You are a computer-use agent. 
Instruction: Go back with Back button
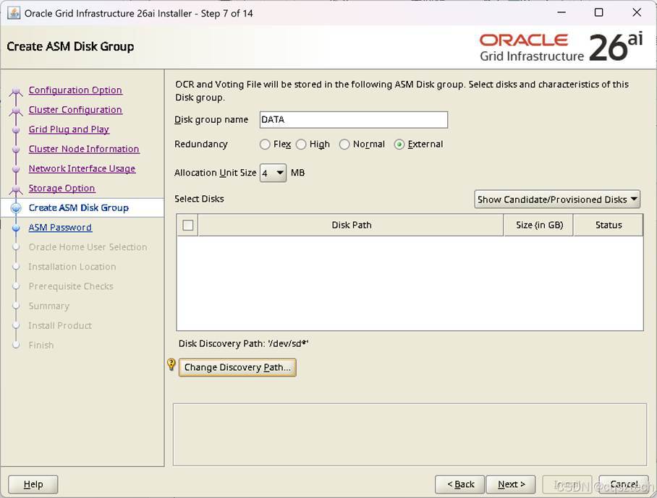coord(459,484)
